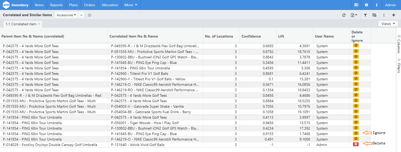
Task: Open the filter funnel icon in toolbar
Action: pyautogui.click(x=365, y=15)
